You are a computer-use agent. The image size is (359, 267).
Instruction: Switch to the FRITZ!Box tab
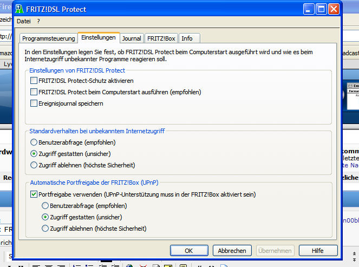point(161,38)
